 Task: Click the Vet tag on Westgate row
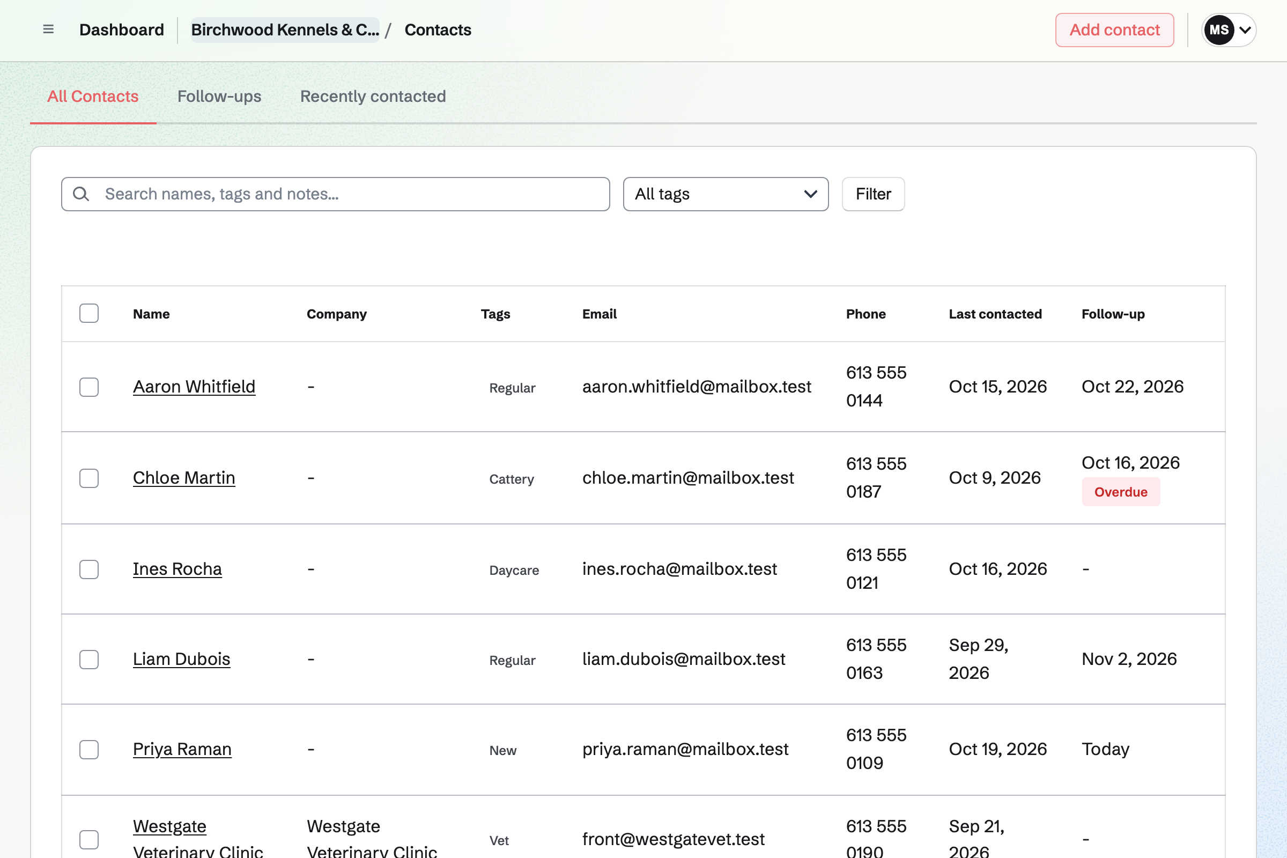coord(499,840)
